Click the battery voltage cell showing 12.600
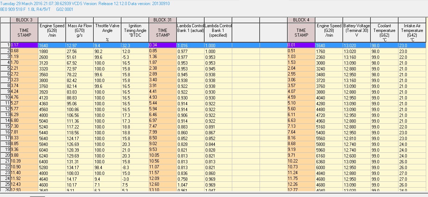Image resolution: width=428 pixels, height=197 pixels. (x=357, y=155)
